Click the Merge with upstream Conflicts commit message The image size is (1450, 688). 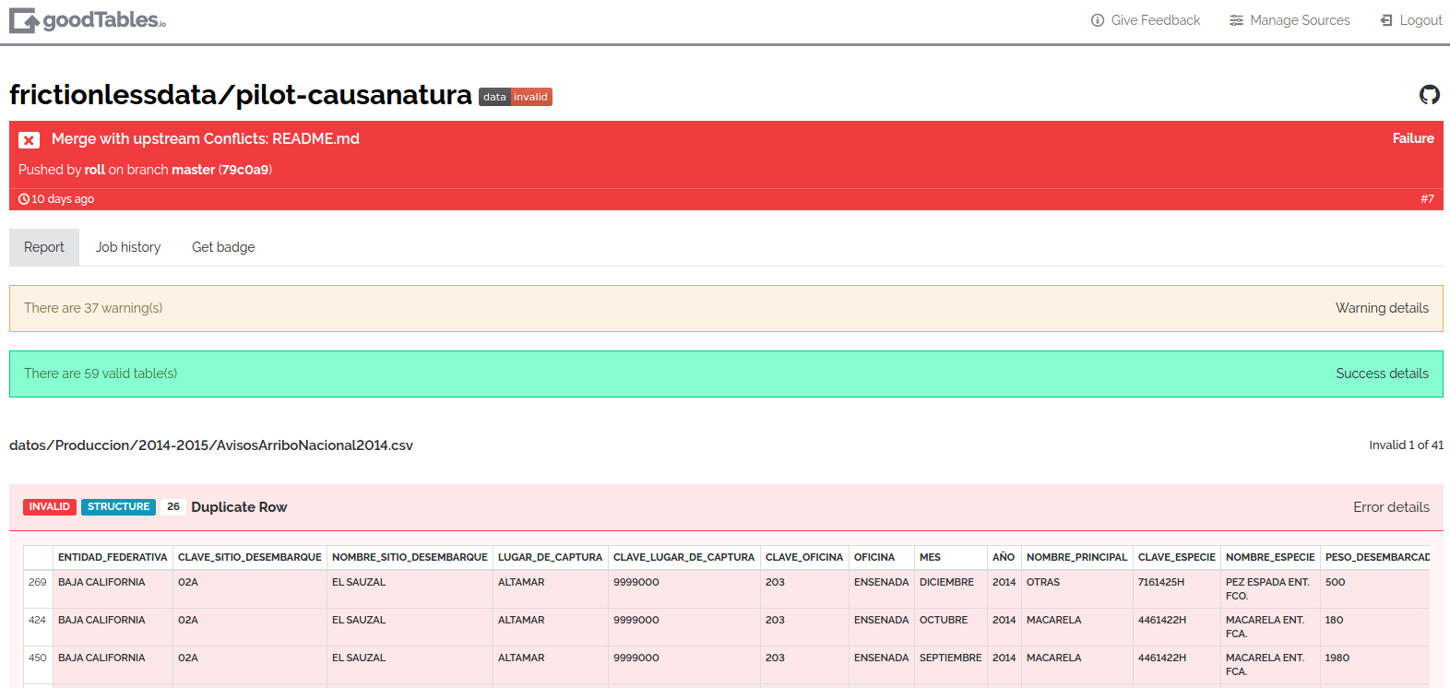coord(206,139)
